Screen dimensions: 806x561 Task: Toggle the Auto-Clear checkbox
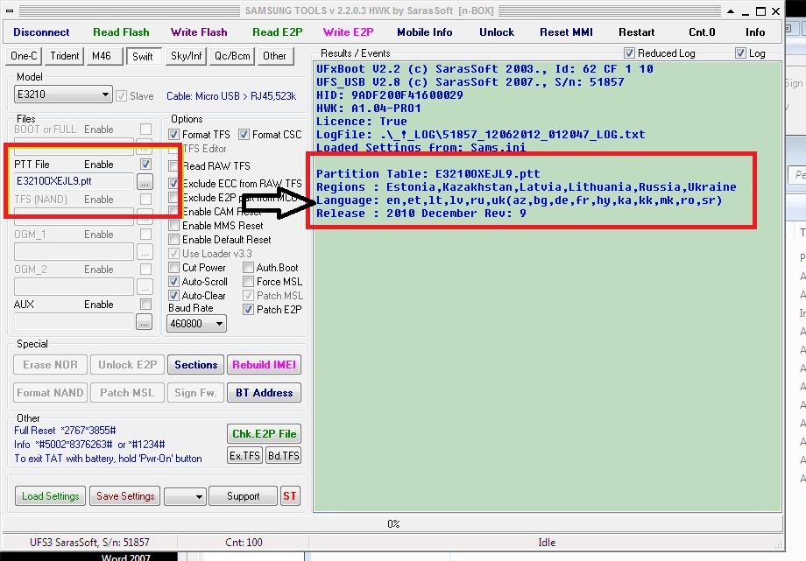point(173,296)
